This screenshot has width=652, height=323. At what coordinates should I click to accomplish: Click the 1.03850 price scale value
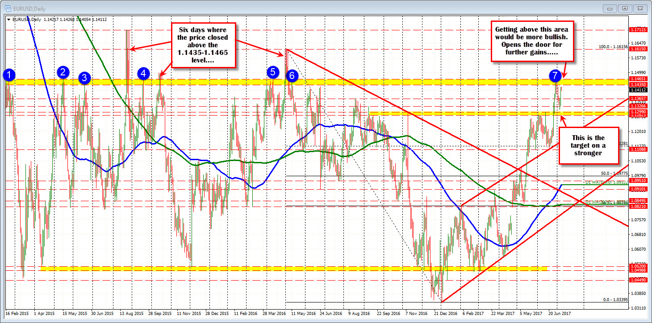click(638, 294)
